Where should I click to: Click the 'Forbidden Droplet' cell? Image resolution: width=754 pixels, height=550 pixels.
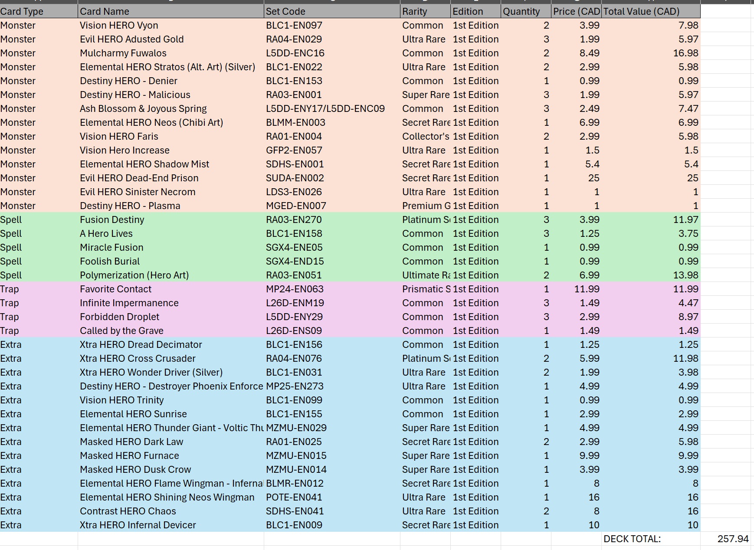(171, 317)
